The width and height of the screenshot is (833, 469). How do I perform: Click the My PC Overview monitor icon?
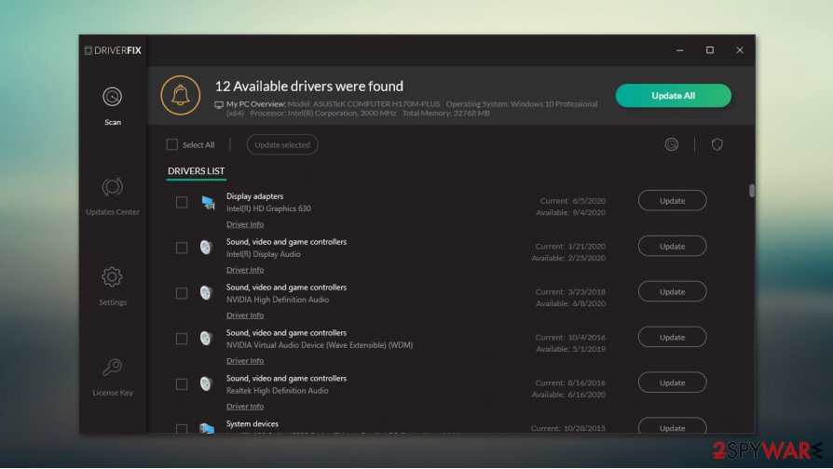[219, 104]
